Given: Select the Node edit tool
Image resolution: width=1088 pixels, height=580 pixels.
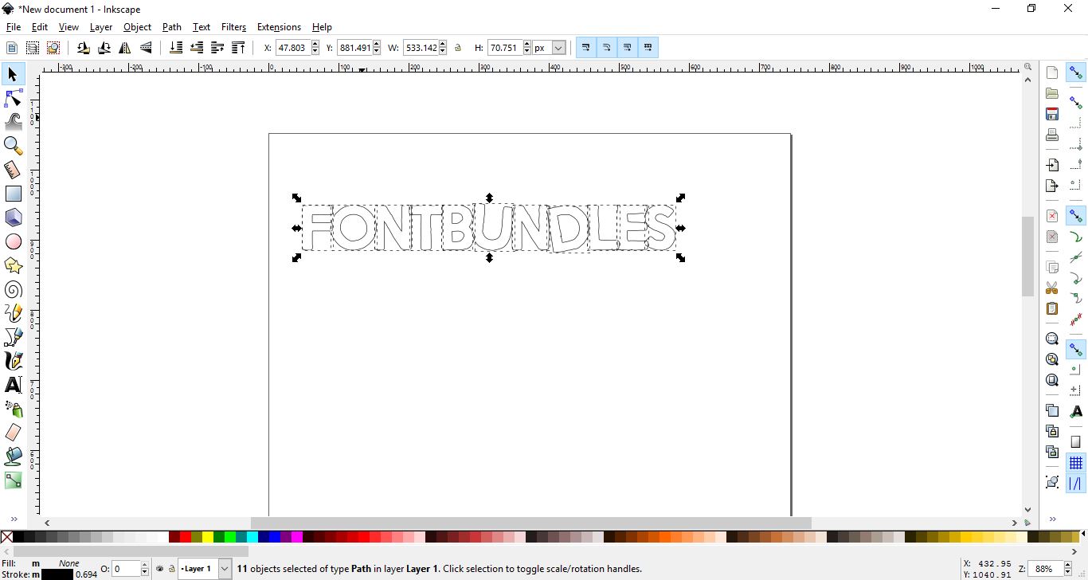Looking at the screenshot, I should click(x=13, y=99).
